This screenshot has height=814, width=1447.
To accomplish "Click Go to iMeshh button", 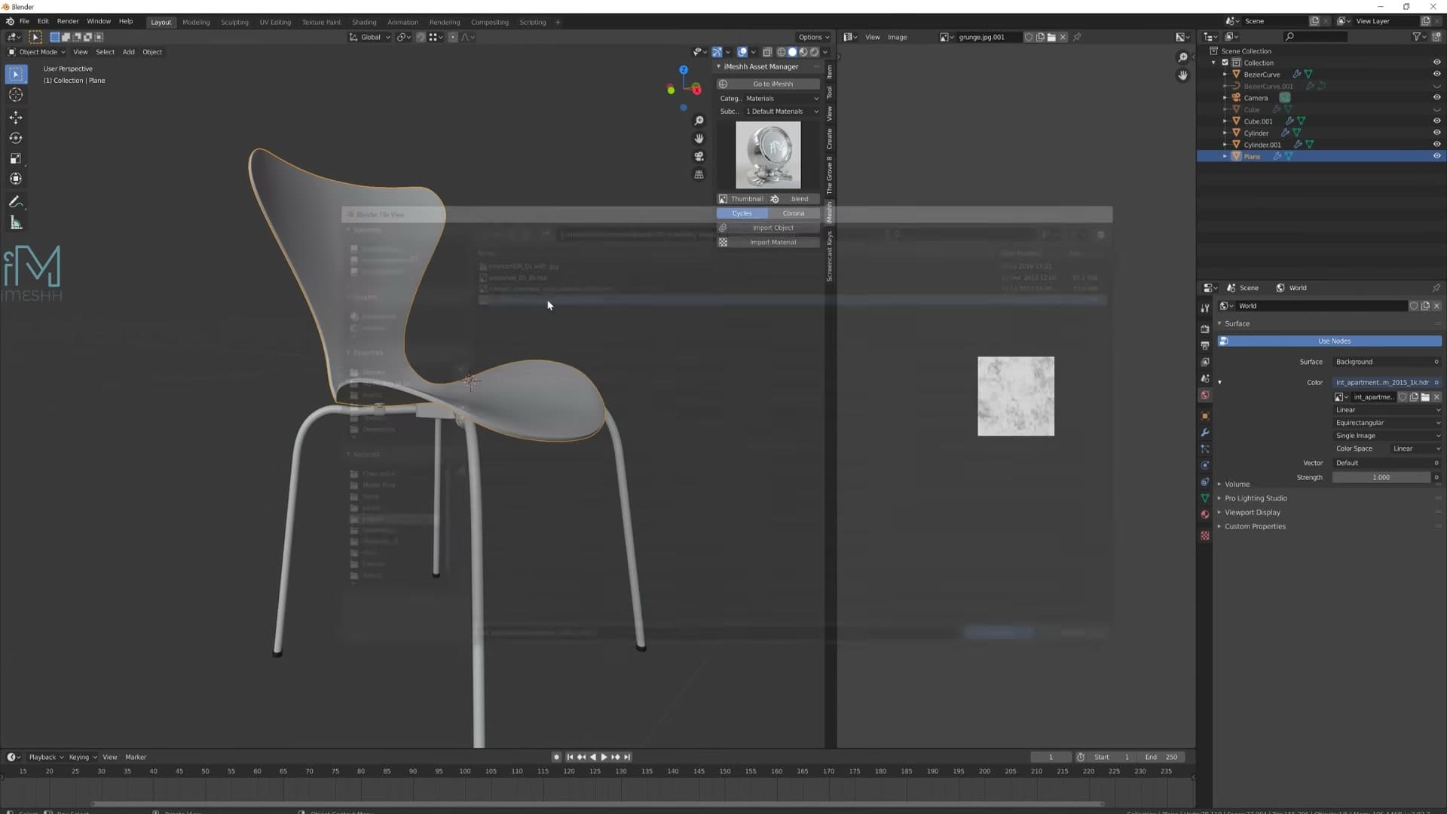I will coord(768,84).
